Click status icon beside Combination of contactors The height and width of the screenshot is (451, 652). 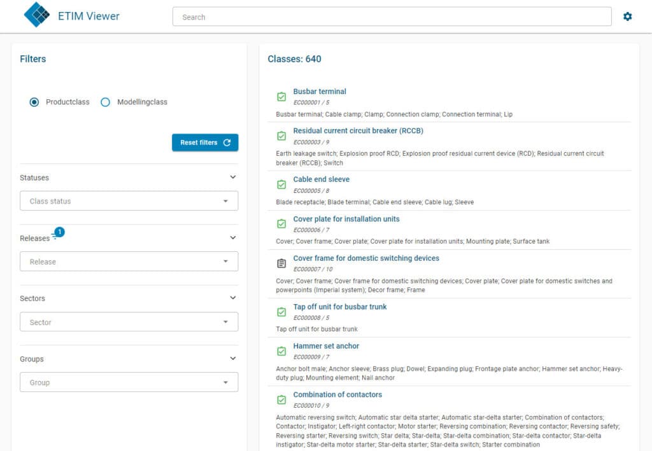pyautogui.click(x=281, y=399)
